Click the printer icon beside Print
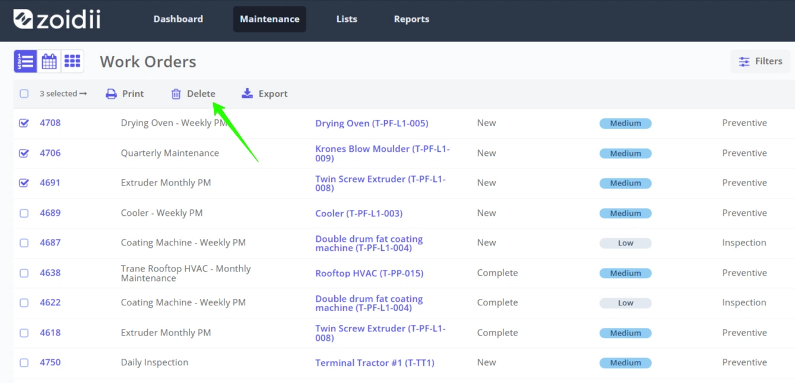The height and width of the screenshot is (383, 795). (x=111, y=94)
